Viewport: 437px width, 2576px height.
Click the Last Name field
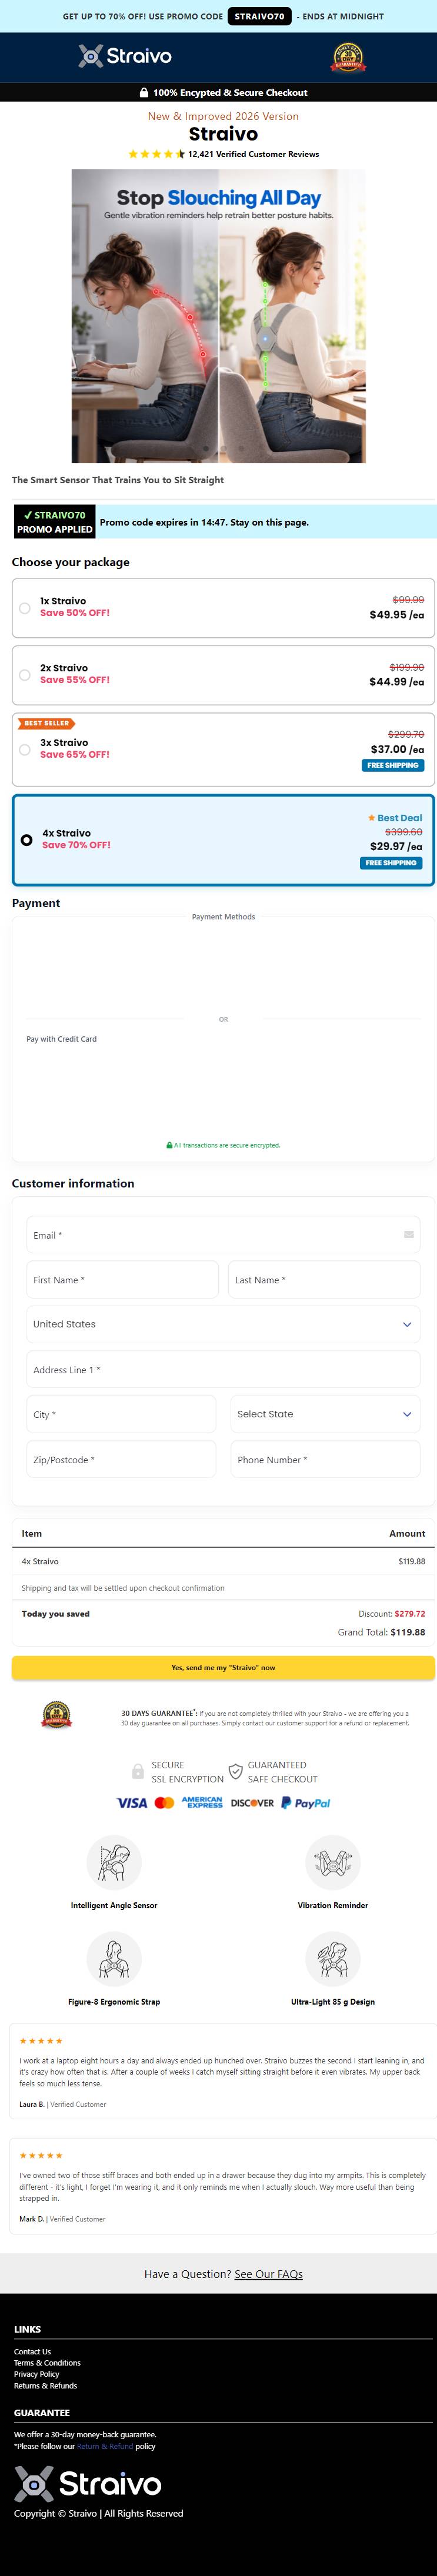point(324,1280)
